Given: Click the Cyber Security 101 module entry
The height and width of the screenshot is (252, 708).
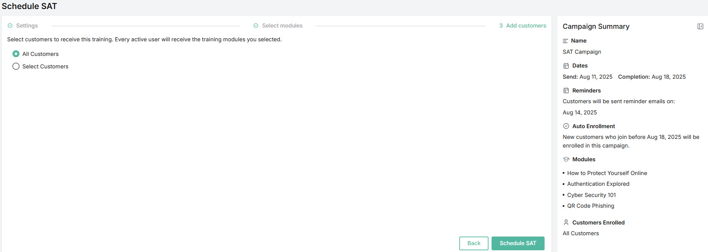Looking at the screenshot, I should (591, 195).
